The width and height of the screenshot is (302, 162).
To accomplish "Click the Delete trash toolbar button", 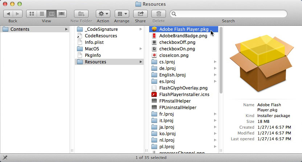I will [159, 14].
